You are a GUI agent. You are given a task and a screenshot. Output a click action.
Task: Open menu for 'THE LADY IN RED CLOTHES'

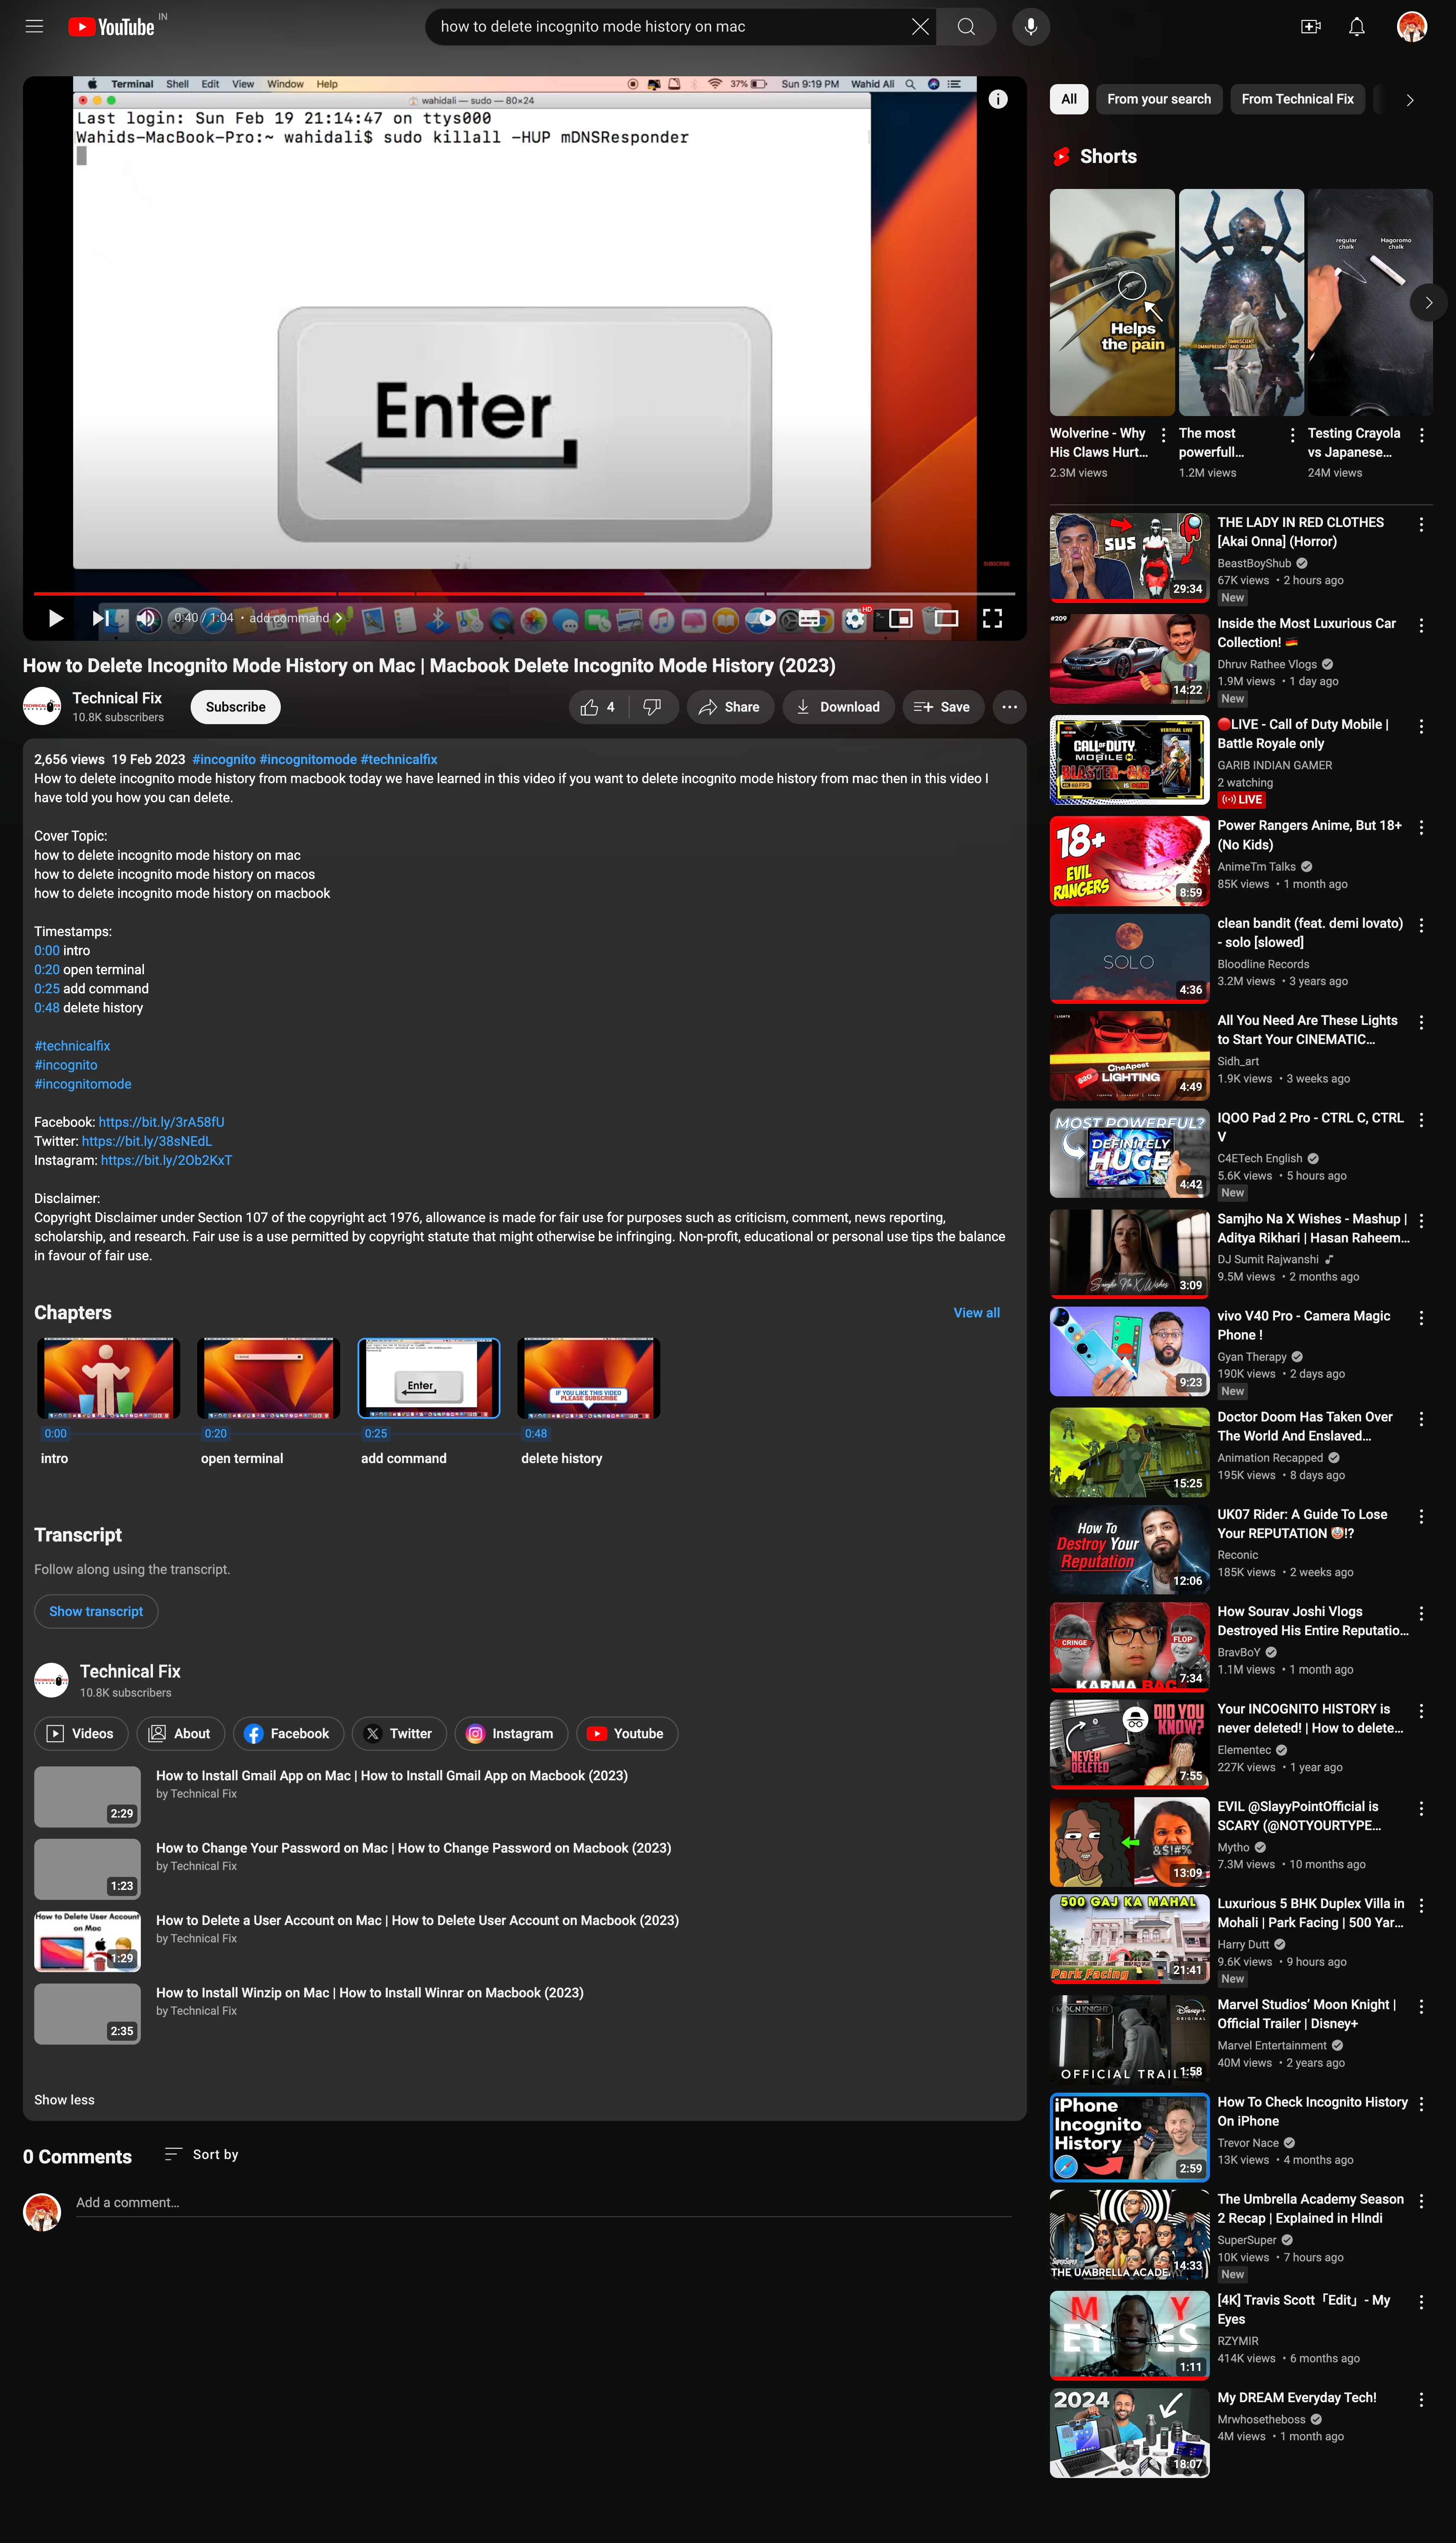(x=1421, y=524)
